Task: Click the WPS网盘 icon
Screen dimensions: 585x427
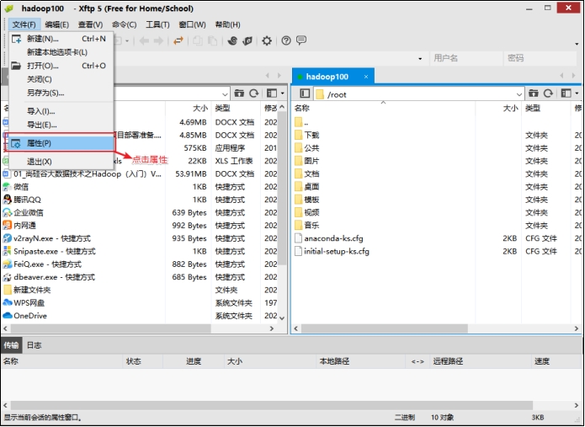Action: click(x=8, y=302)
